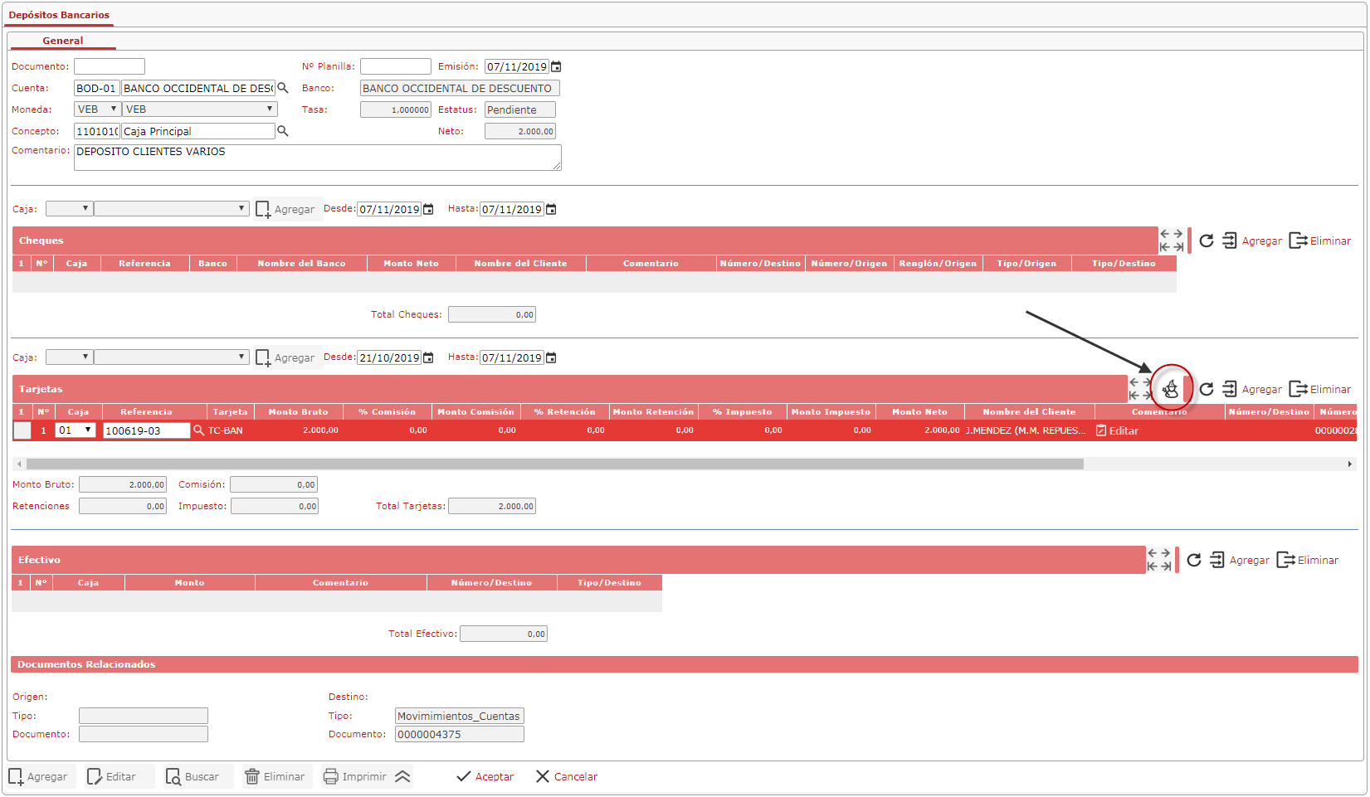This screenshot has width=1370, height=797.
Task: Open the Hasta calendar above the Cheques grid
Action: point(551,209)
